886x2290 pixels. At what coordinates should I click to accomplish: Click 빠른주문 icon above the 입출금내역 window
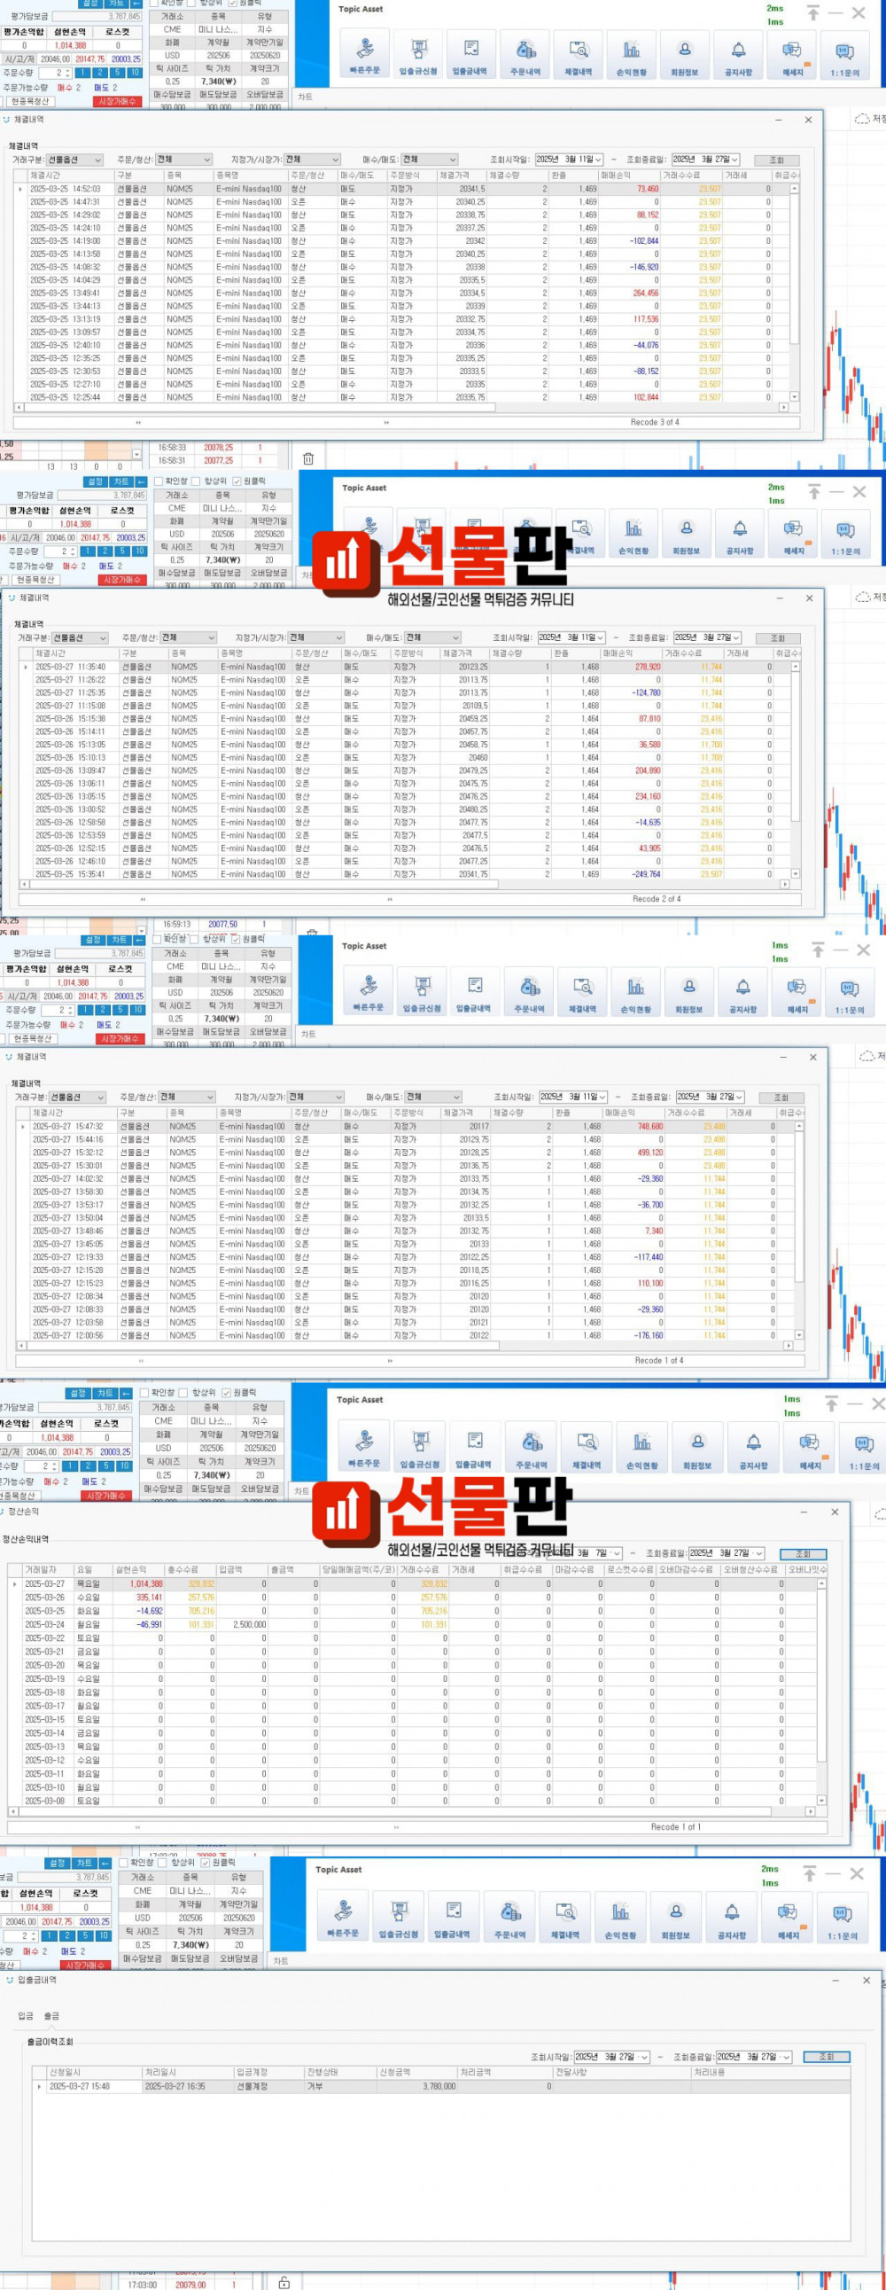[343, 1917]
